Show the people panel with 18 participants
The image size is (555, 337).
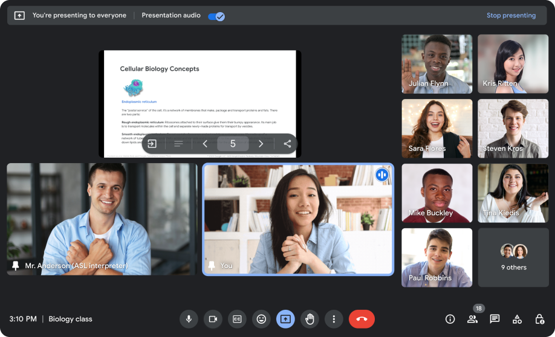472,319
